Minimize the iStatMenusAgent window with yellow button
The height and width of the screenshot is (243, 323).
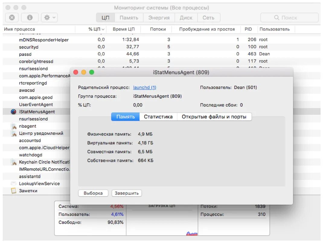(x=84, y=72)
